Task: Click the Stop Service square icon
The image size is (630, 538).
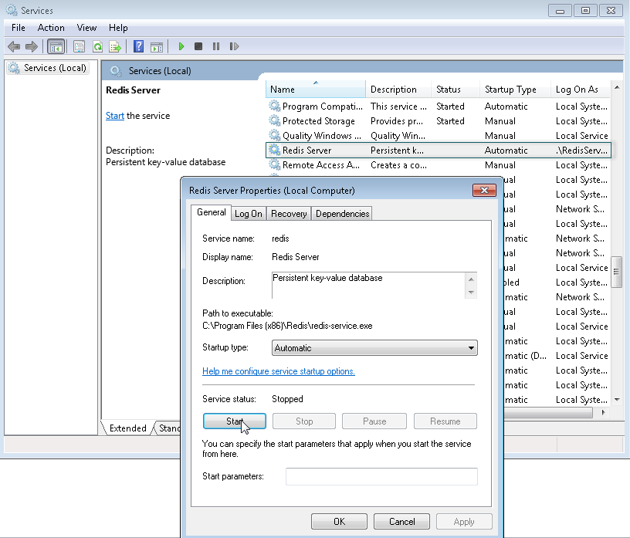Action: pyautogui.click(x=198, y=46)
